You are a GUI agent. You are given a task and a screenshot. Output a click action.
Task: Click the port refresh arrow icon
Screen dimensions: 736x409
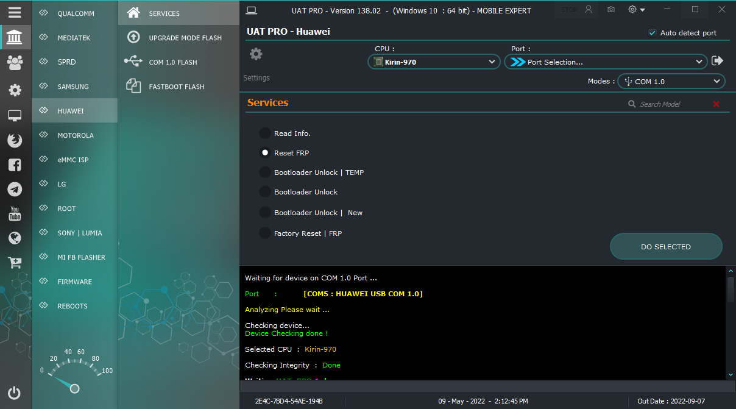click(x=718, y=60)
